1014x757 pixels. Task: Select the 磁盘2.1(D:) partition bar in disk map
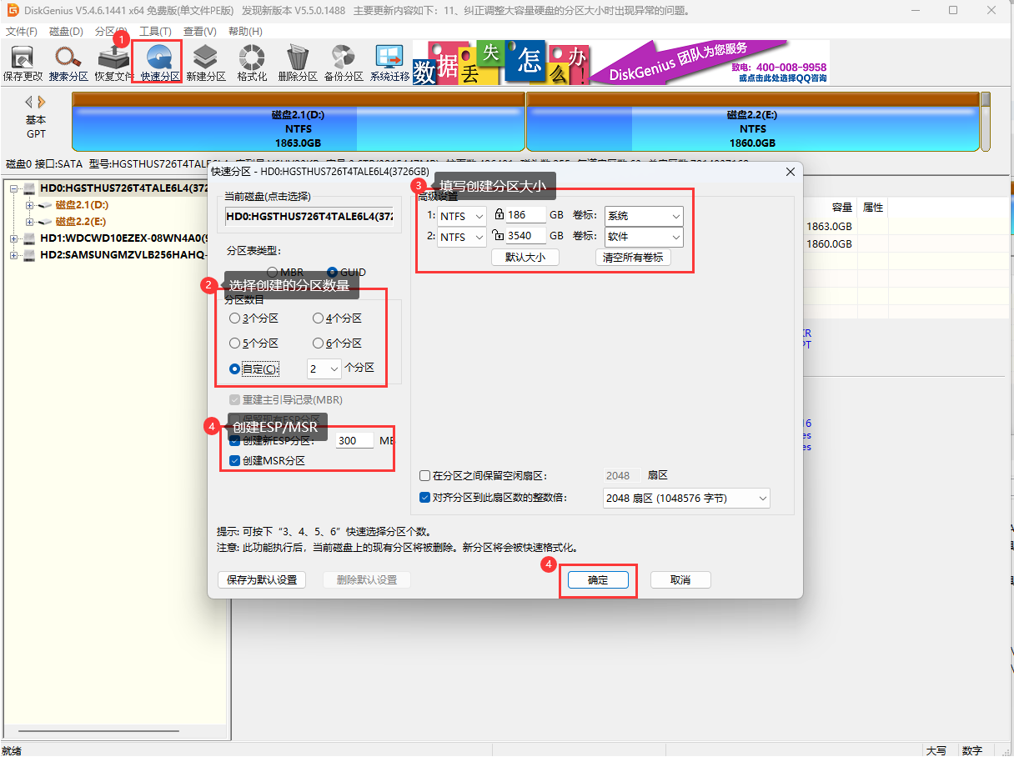[299, 121]
